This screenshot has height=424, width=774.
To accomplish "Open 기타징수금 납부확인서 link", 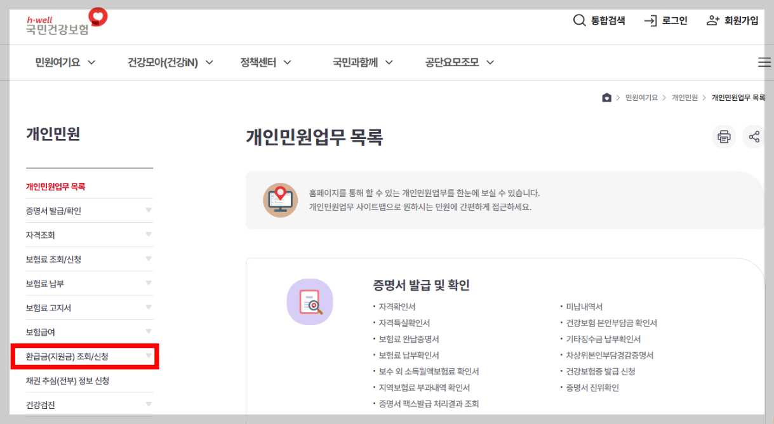I will pyautogui.click(x=603, y=340).
